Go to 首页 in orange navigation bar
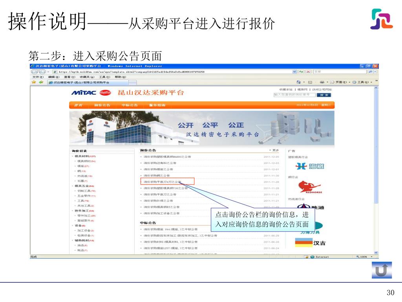Viewport: 402px width, 302px height. coord(78,105)
